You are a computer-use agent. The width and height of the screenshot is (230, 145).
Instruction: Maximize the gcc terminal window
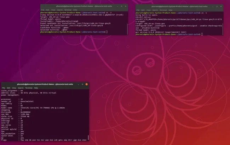coord(217,6)
